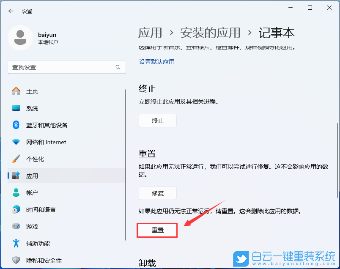Image resolution: width=340 pixels, height=269 pixels.
Task: Open 帐户 settings
Action: [x=32, y=193]
